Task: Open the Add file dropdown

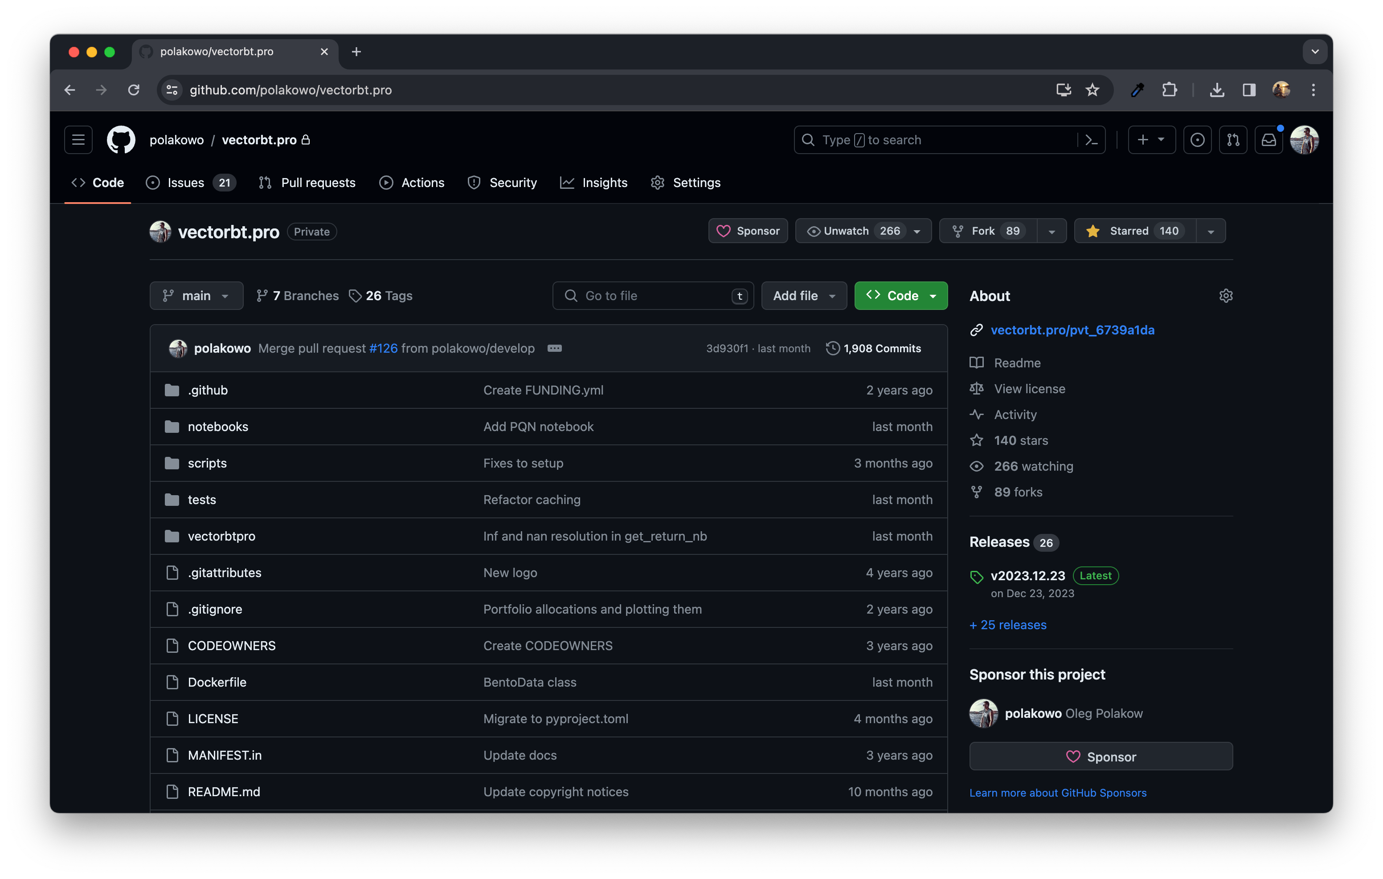Action: click(x=803, y=296)
